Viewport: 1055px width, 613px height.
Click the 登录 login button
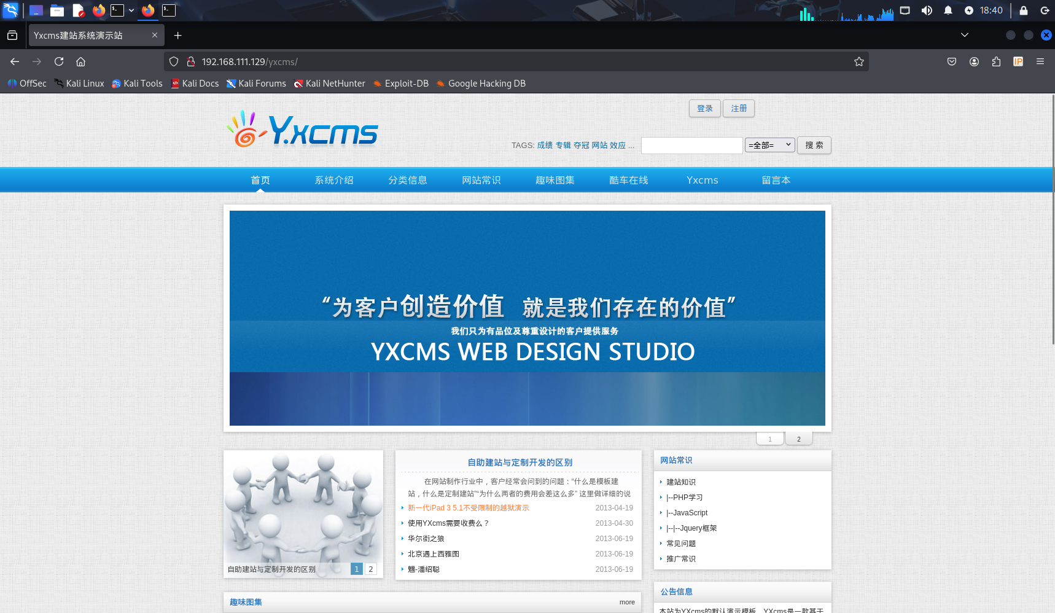click(x=705, y=109)
